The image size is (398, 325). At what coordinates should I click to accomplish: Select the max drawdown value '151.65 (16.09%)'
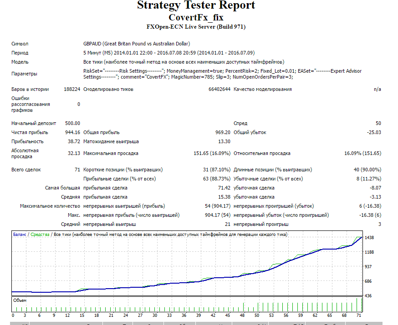coord(212,154)
